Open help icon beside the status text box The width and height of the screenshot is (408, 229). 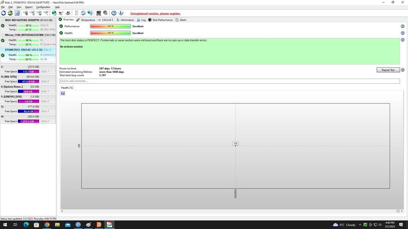coord(403,40)
